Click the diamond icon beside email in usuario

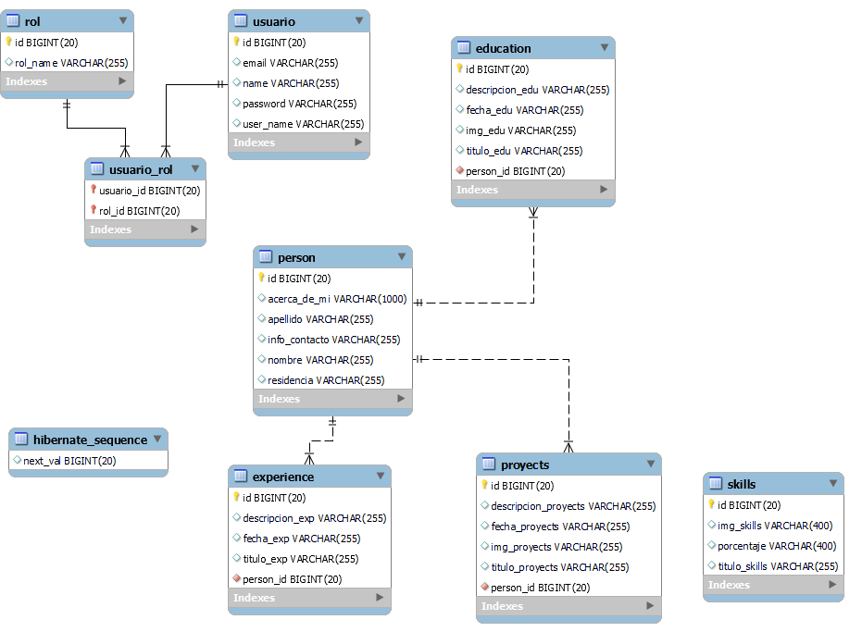235,62
